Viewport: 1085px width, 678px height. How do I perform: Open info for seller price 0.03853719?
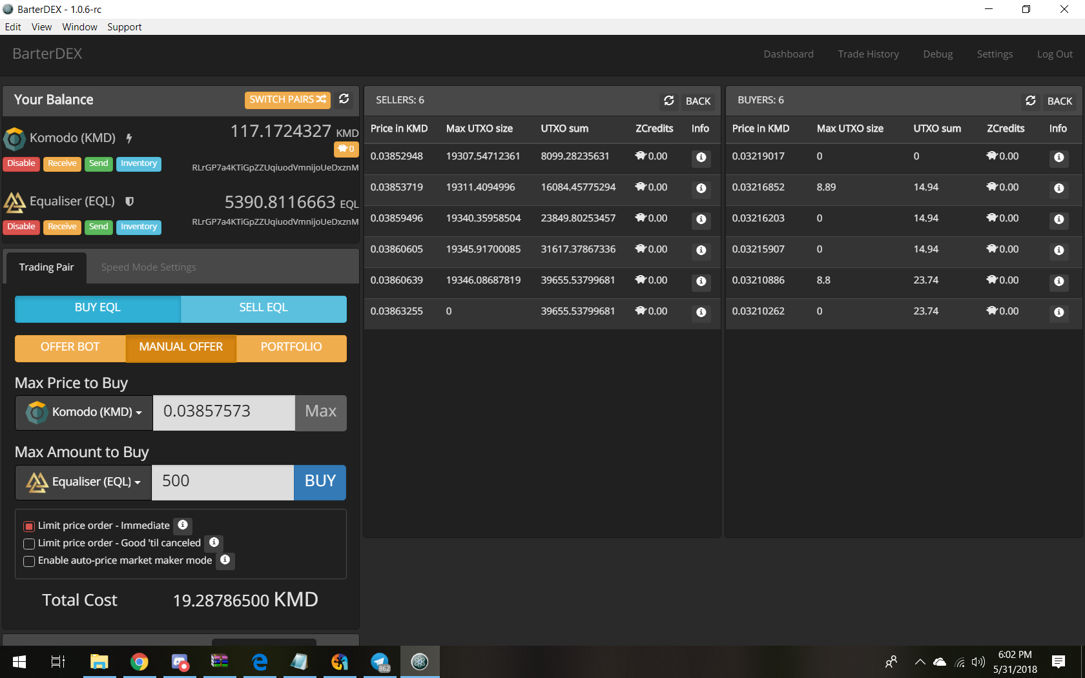(701, 189)
